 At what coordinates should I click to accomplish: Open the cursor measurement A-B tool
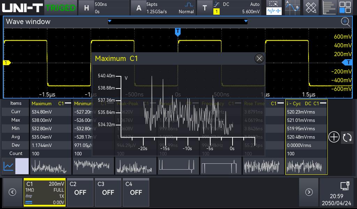click(292, 8)
